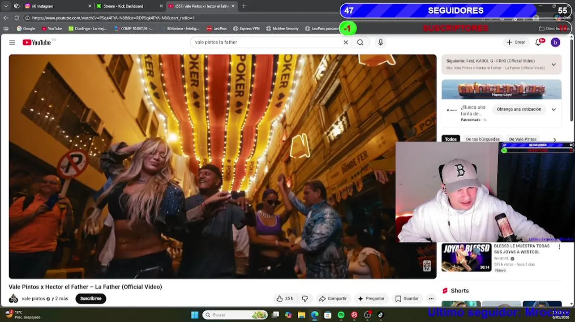Click the video player frame
Image resolution: width=575 pixels, height=322 pixels.
coord(223,166)
